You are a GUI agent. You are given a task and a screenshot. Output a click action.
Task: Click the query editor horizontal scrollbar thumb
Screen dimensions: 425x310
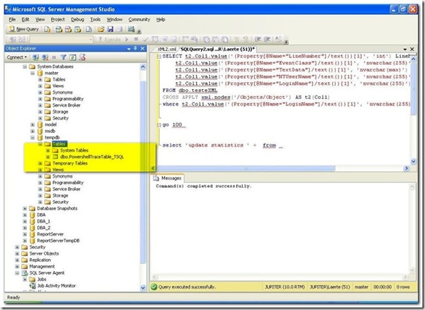point(246,168)
